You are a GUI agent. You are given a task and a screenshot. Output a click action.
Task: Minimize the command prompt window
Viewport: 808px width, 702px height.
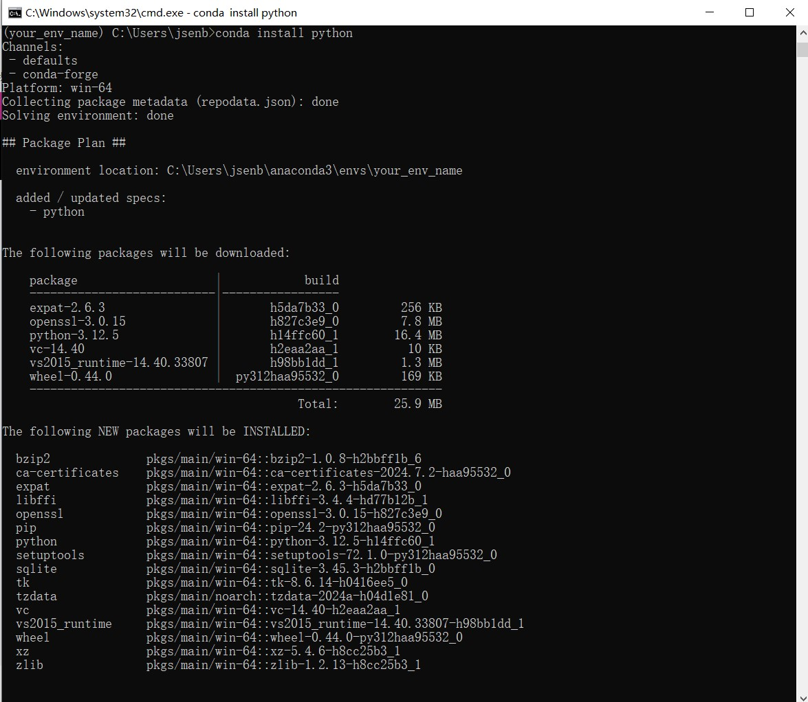[x=709, y=12]
